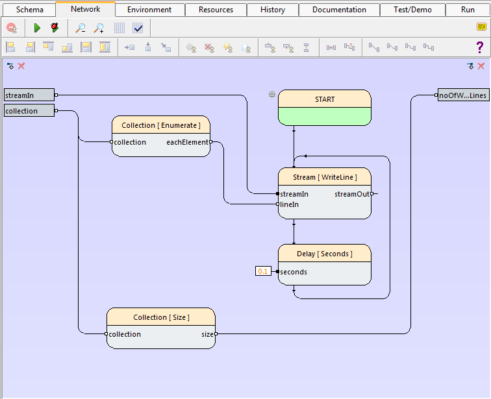Click the gear icon beside START node
The height and width of the screenshot is (399, 491).
272,95
